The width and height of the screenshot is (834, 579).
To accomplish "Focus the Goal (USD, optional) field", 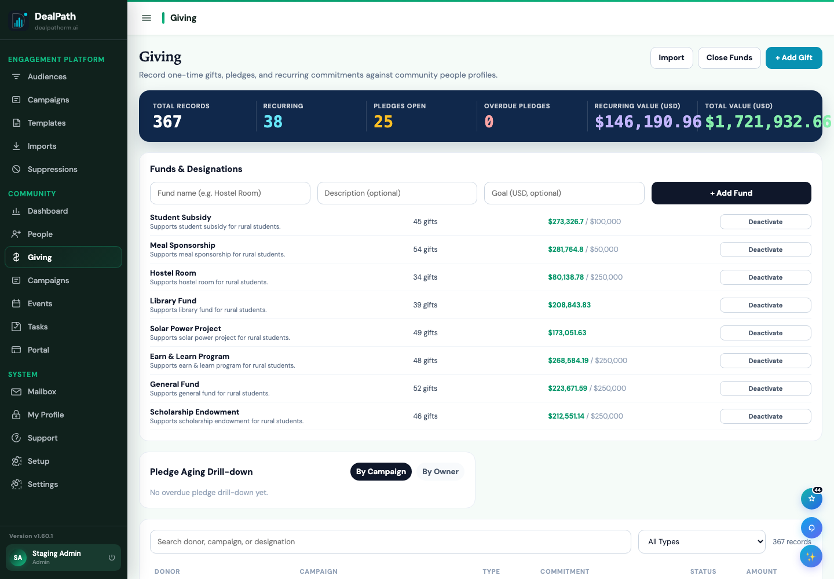I will 564,193.
